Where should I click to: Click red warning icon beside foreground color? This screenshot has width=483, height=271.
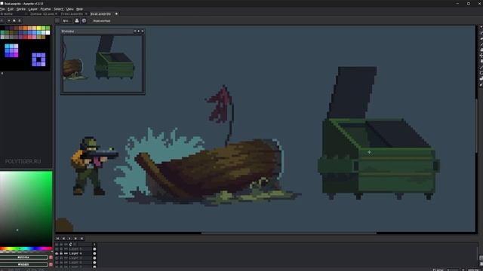(51, 257)
